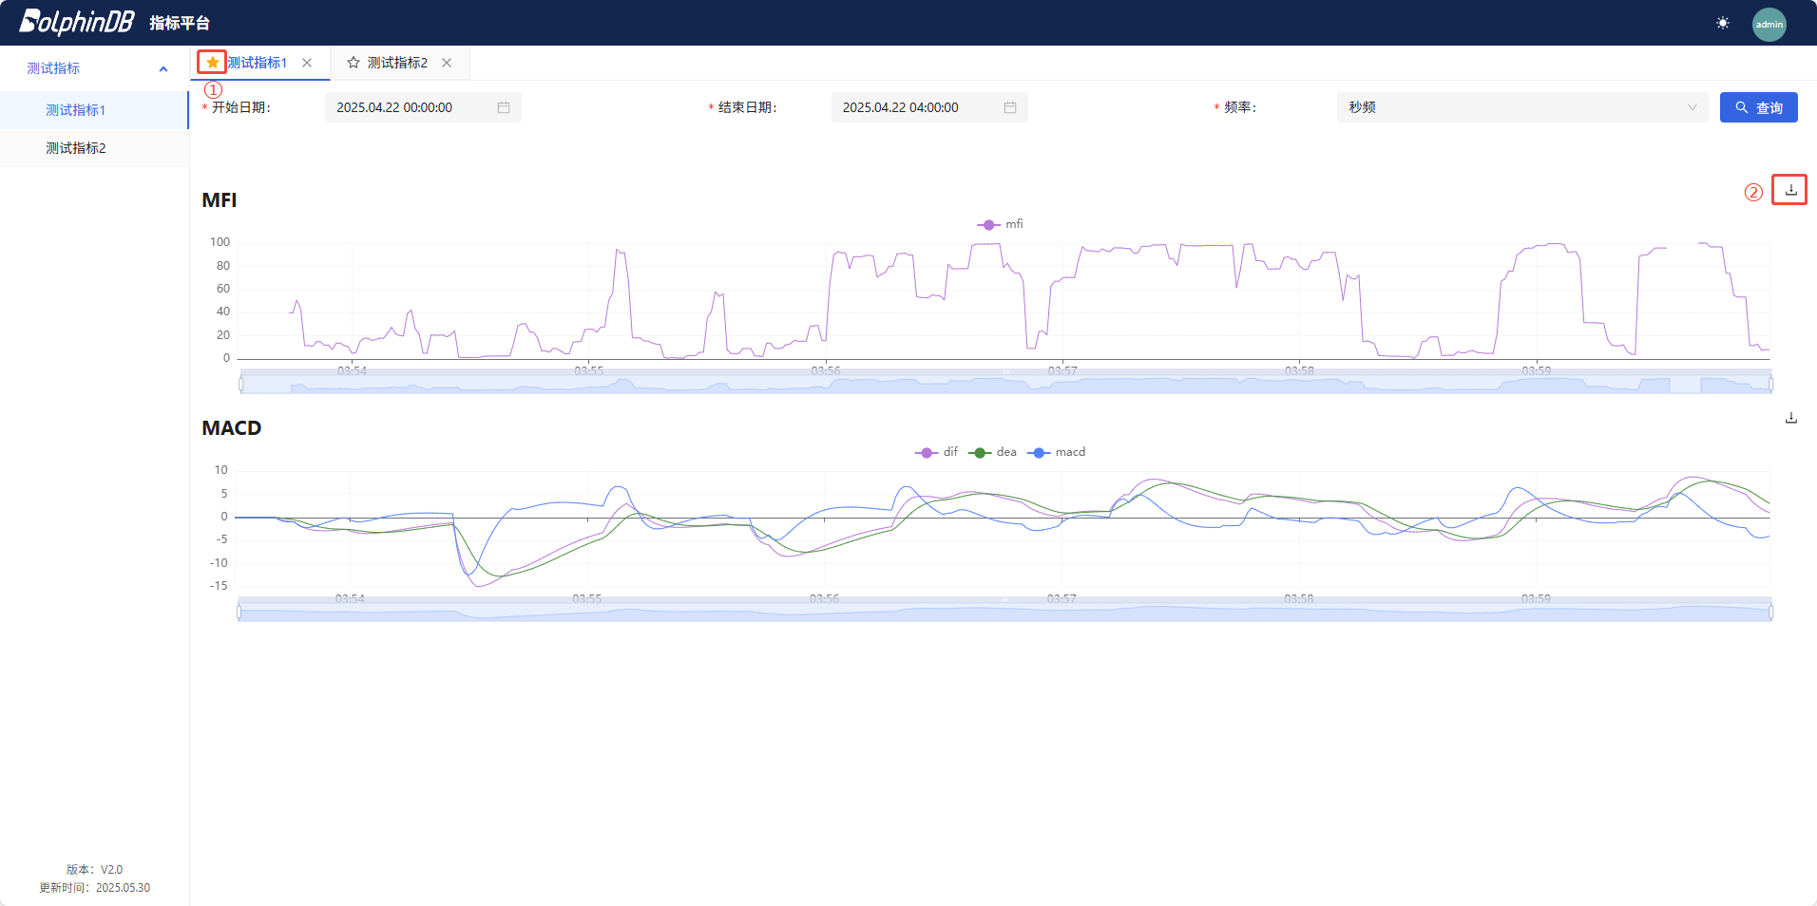Open calendar icon for 结束日期
1817x906 pixels.
[1010, 108]
